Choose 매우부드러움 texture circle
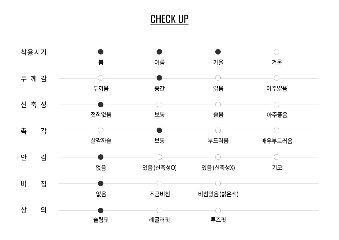This screenshot has height=240, width=339. [277, 131]
